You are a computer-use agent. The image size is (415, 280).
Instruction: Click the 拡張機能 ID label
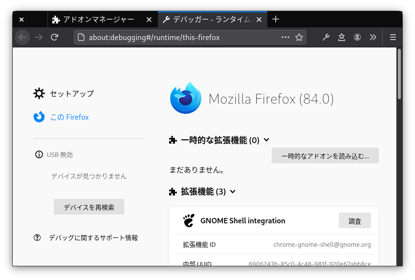[x=199, y=244]
